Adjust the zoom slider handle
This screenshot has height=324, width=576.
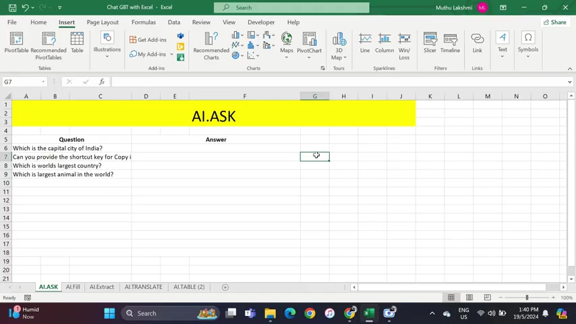527,298
